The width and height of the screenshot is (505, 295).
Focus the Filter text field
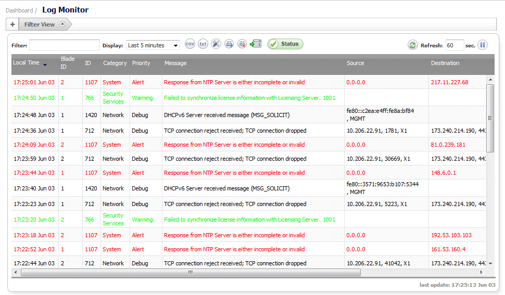coord(65,45)
